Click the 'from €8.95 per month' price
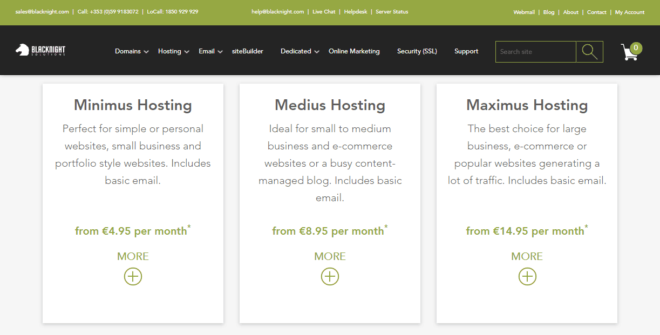 [330, 230]
